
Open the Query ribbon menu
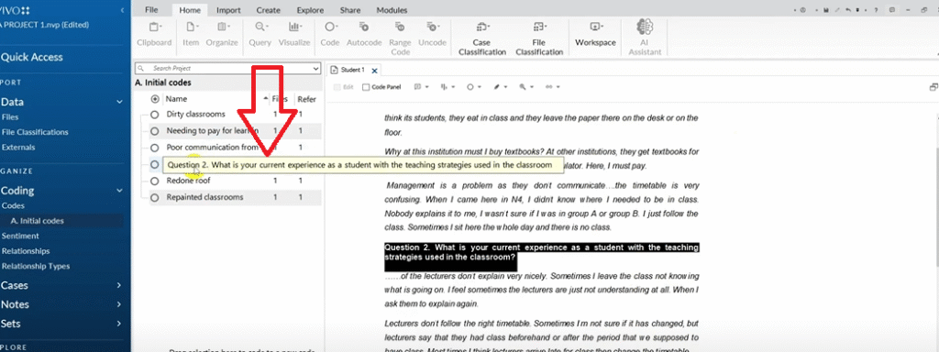(260, 34)
